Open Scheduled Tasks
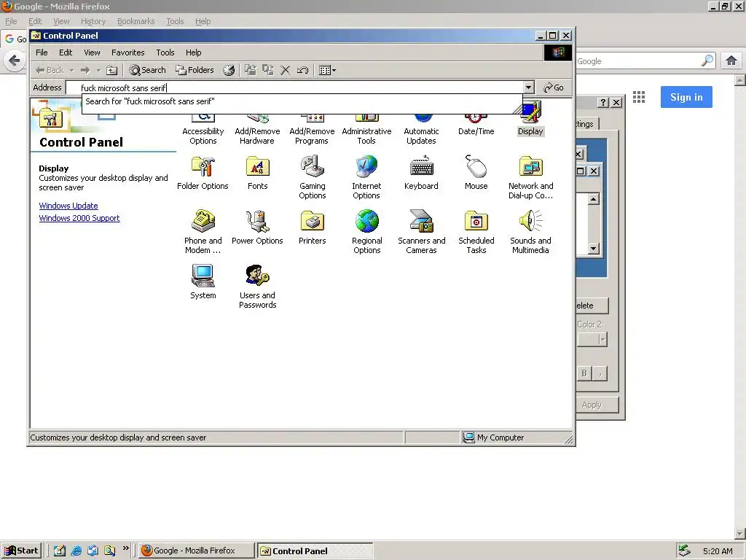Viewport: 746px width, 560px height. (x=476, y=232)
